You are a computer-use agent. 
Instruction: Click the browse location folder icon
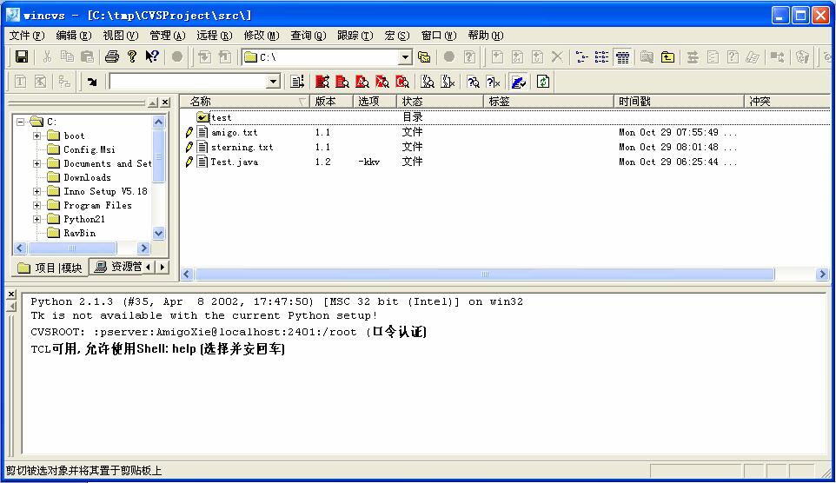tap(424, 57)
